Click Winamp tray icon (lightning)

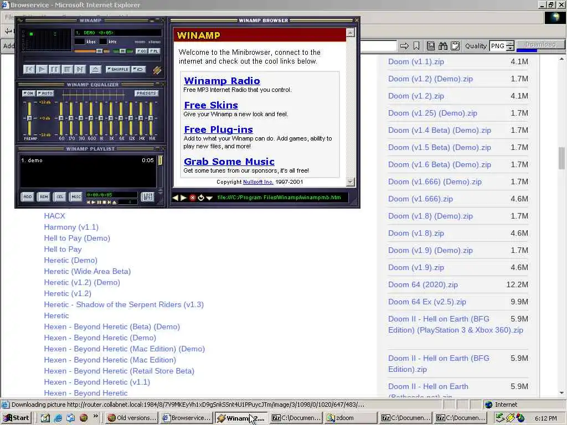[x=510, y=418]
